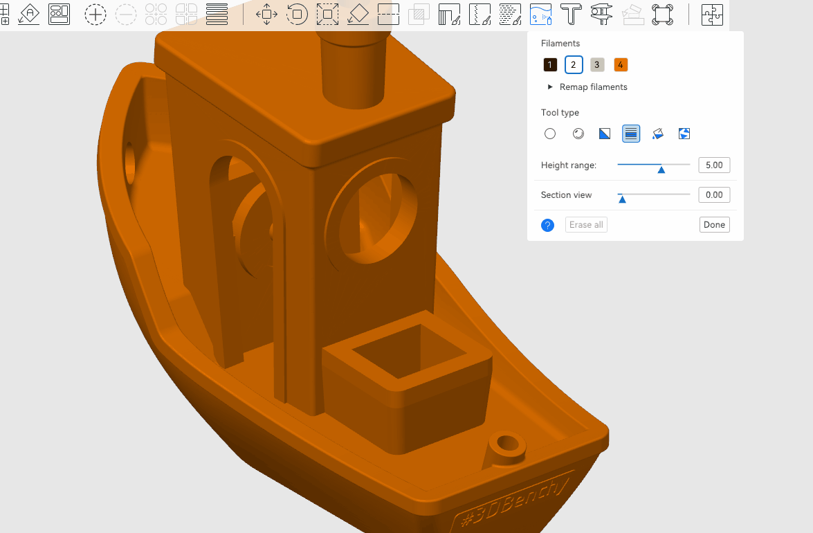Select the Rotate tool
The width and height of the screenshot is (813, 533).
tap(297, 14)
